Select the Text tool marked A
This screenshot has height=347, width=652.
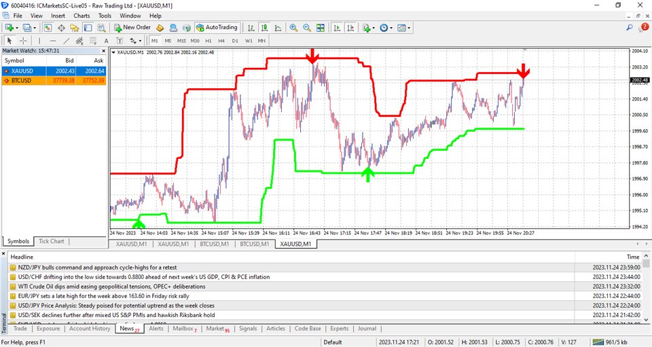point(107,41)
